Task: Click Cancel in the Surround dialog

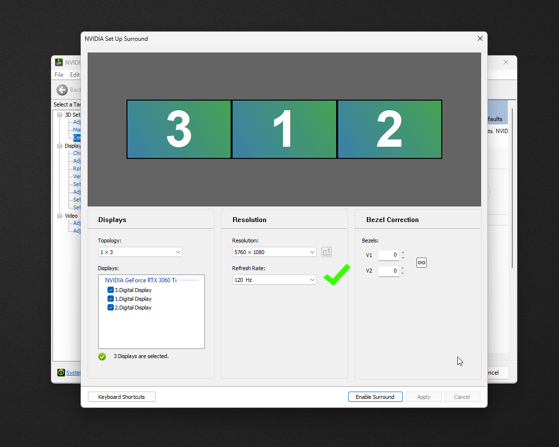Action: point(462,397)
